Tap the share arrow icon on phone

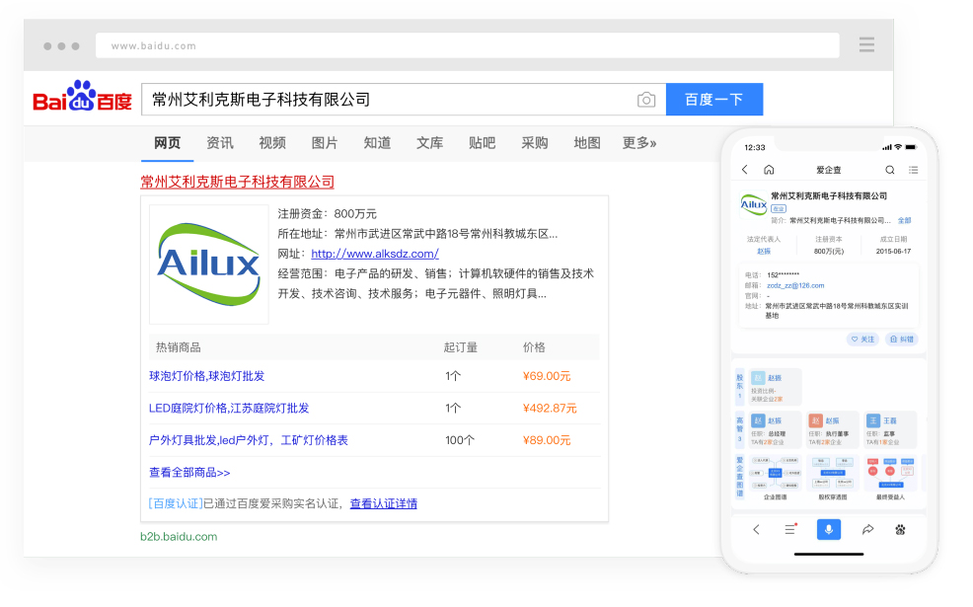(x=867, y=530)
